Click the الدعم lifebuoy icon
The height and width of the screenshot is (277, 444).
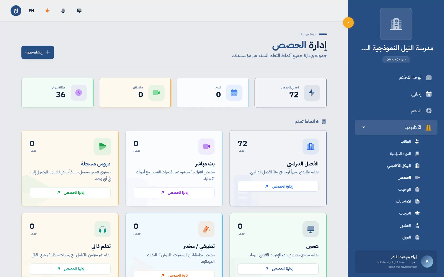point(429,111)
